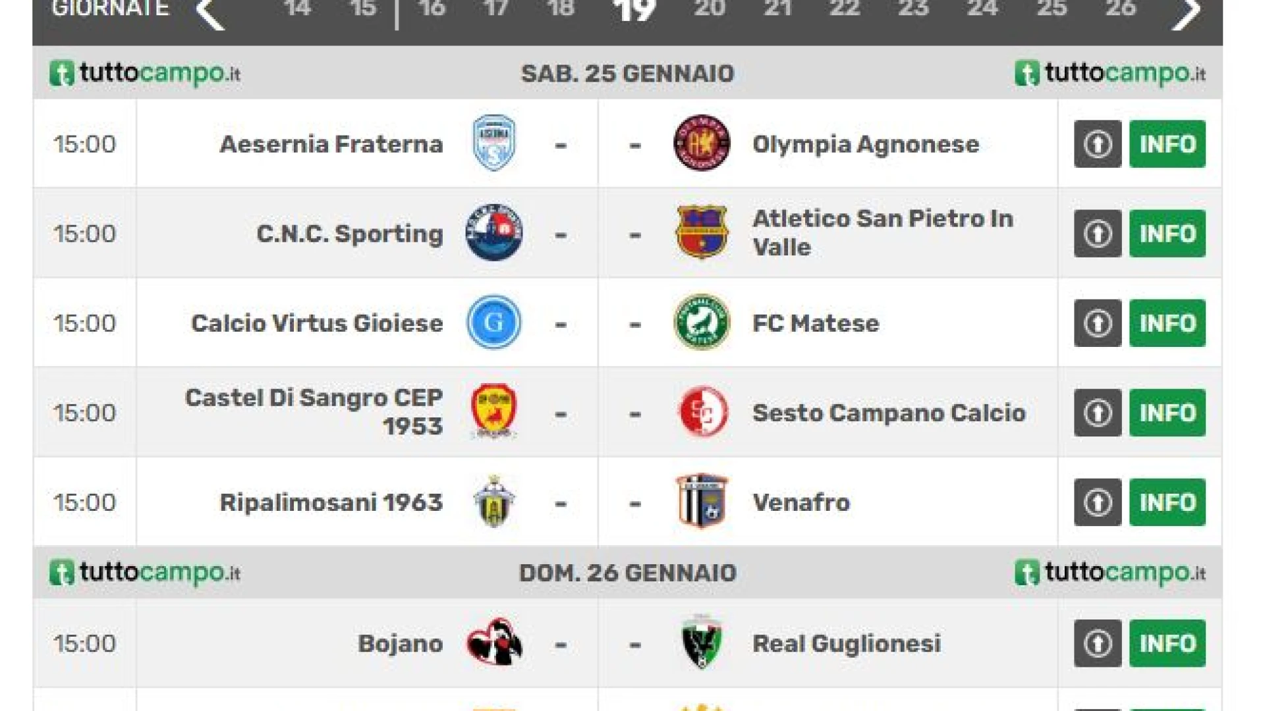
Task: Open INFO for Calcio Virtus Gioiese match
Action: tap(1167, 323)
